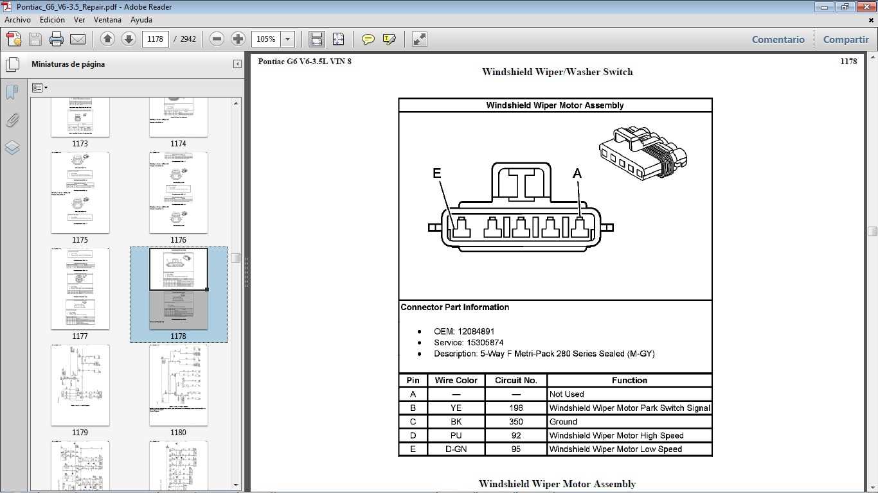
Task: Click thumbnails pane scroll up arrow
Action: pos(236,103)
